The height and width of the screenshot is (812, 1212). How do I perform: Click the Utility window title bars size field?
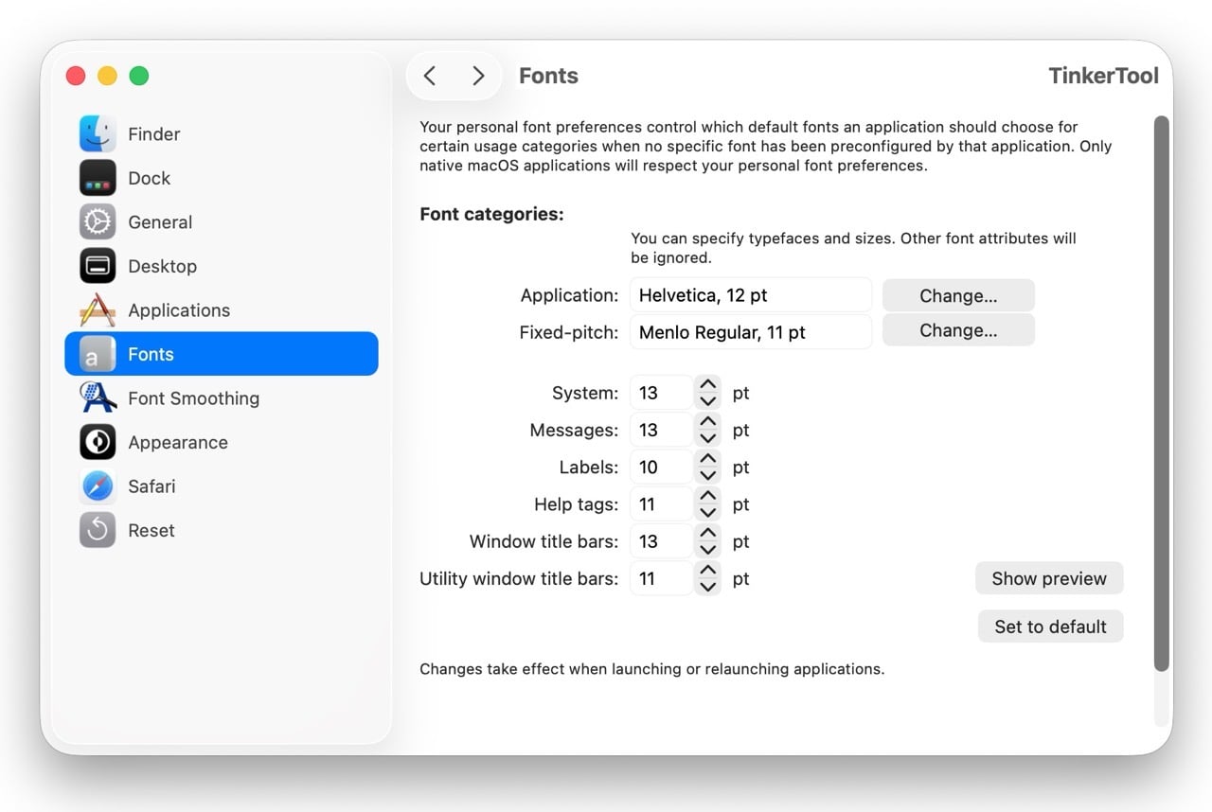(x=660, y=578)
